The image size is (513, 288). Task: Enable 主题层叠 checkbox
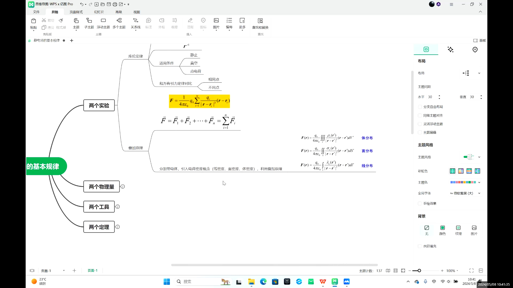420,133
